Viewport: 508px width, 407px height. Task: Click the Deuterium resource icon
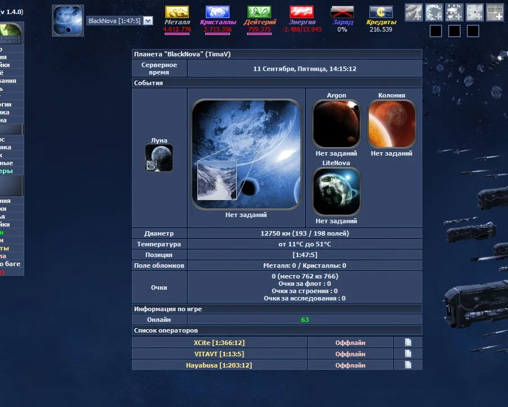point(259,12)
